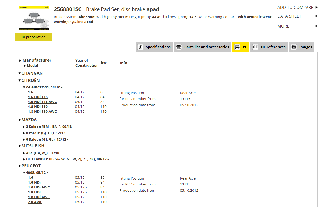Collapse the PEUGEOT manufacturer

(x=29, y=166)
